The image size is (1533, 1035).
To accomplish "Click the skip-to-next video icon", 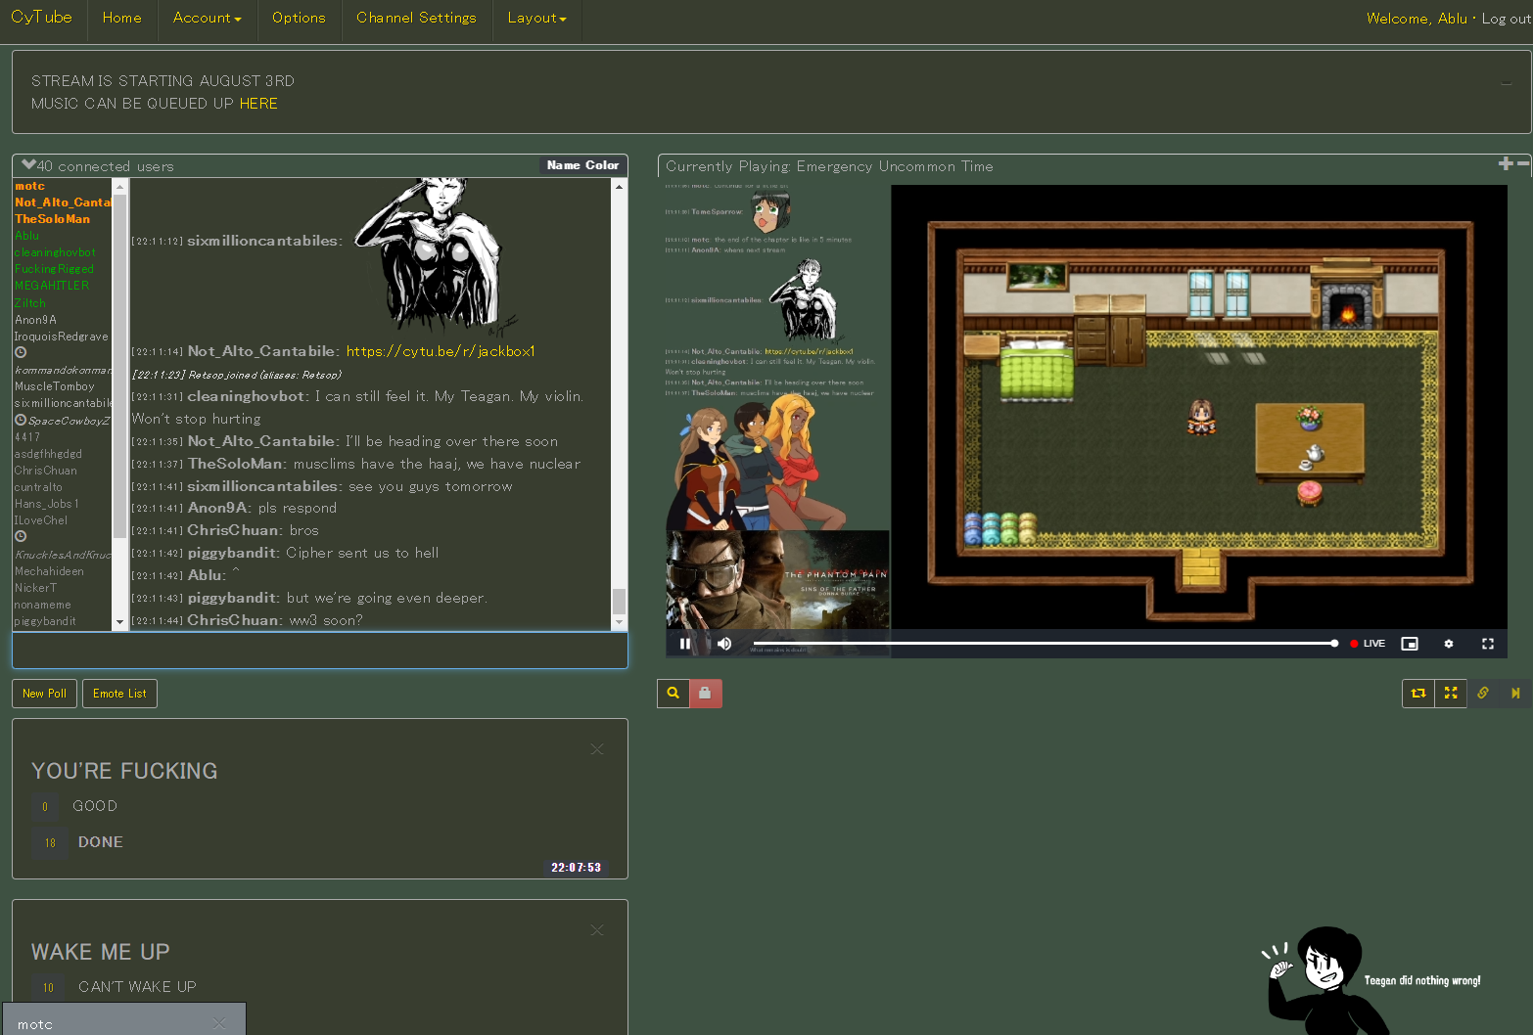I will point(1515,694).
